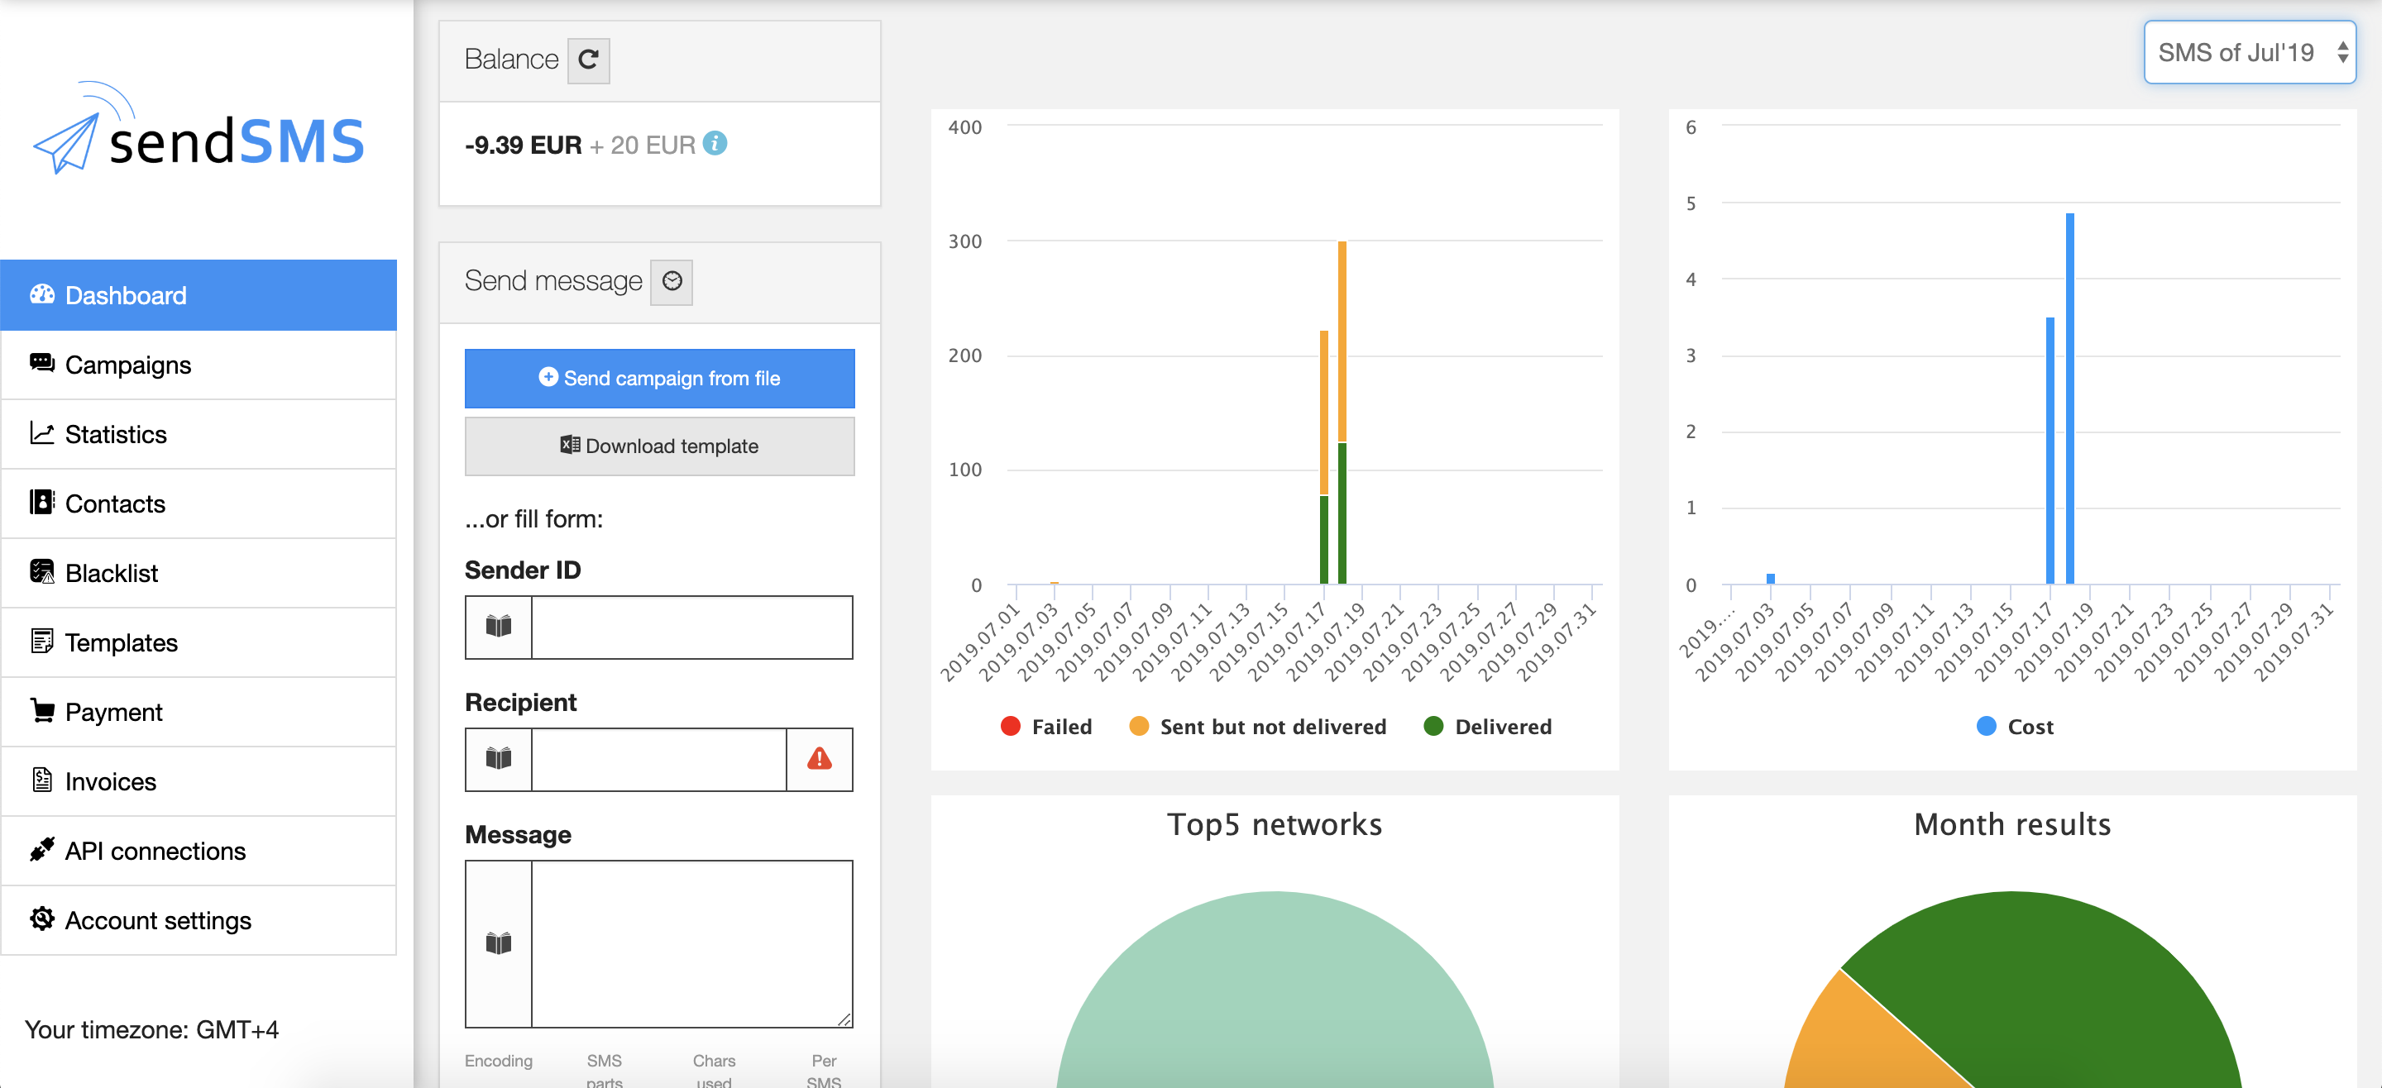Open the Campaigns menu item
The height and width of the screenshot is (1088, 2382).
128,365
